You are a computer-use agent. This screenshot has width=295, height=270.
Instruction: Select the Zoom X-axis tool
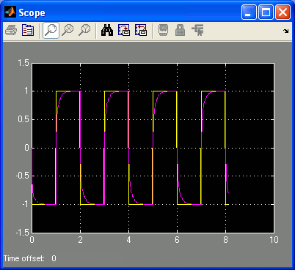(x=68, y=31)
